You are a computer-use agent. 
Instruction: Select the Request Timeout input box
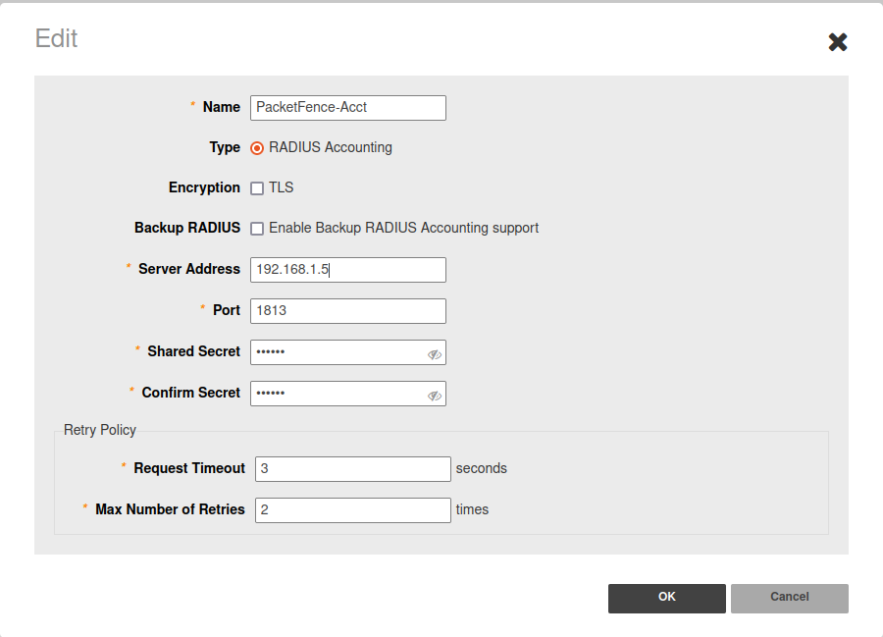click(352, 469)
